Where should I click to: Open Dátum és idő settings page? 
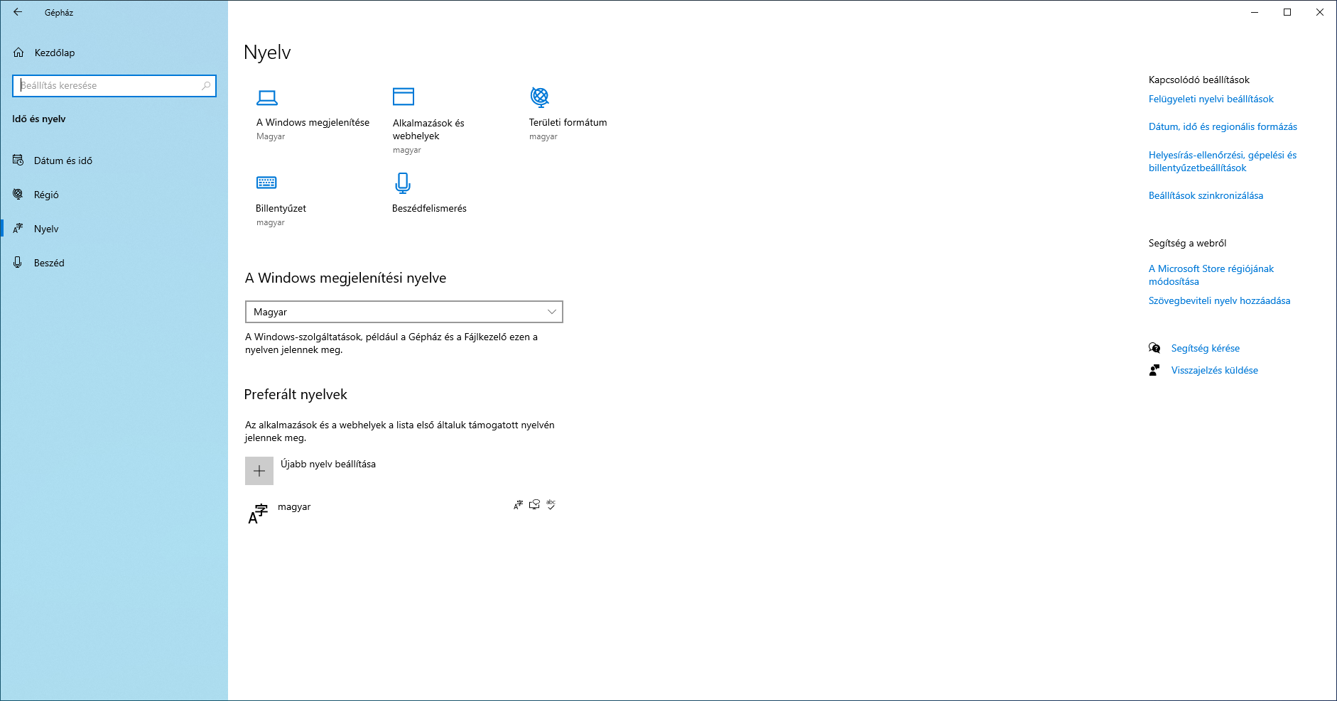63,161
